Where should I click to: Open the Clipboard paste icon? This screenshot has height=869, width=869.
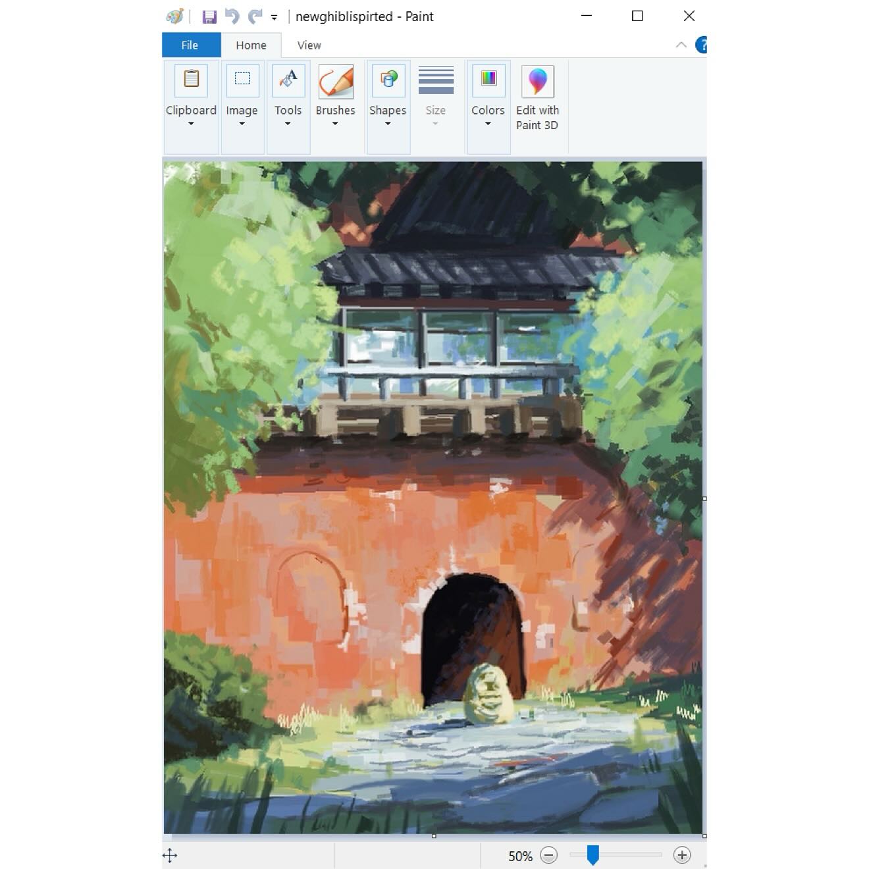pos(191,80)
